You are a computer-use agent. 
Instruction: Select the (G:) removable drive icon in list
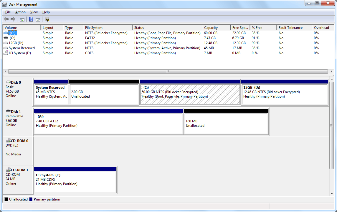[x=6, y=38]
